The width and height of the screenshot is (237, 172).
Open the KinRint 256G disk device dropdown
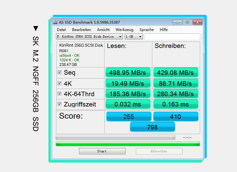pyautogui.click(x=120, y=37)
